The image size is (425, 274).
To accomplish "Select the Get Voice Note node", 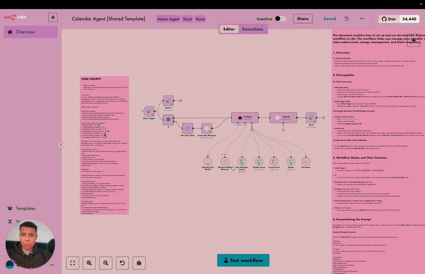I will point(188,128).
